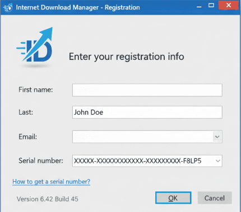The height and width of the screenshot is (212, 241).
Task: Click the 'Version 6.42 Build 45' text
Action: [48, 199]
